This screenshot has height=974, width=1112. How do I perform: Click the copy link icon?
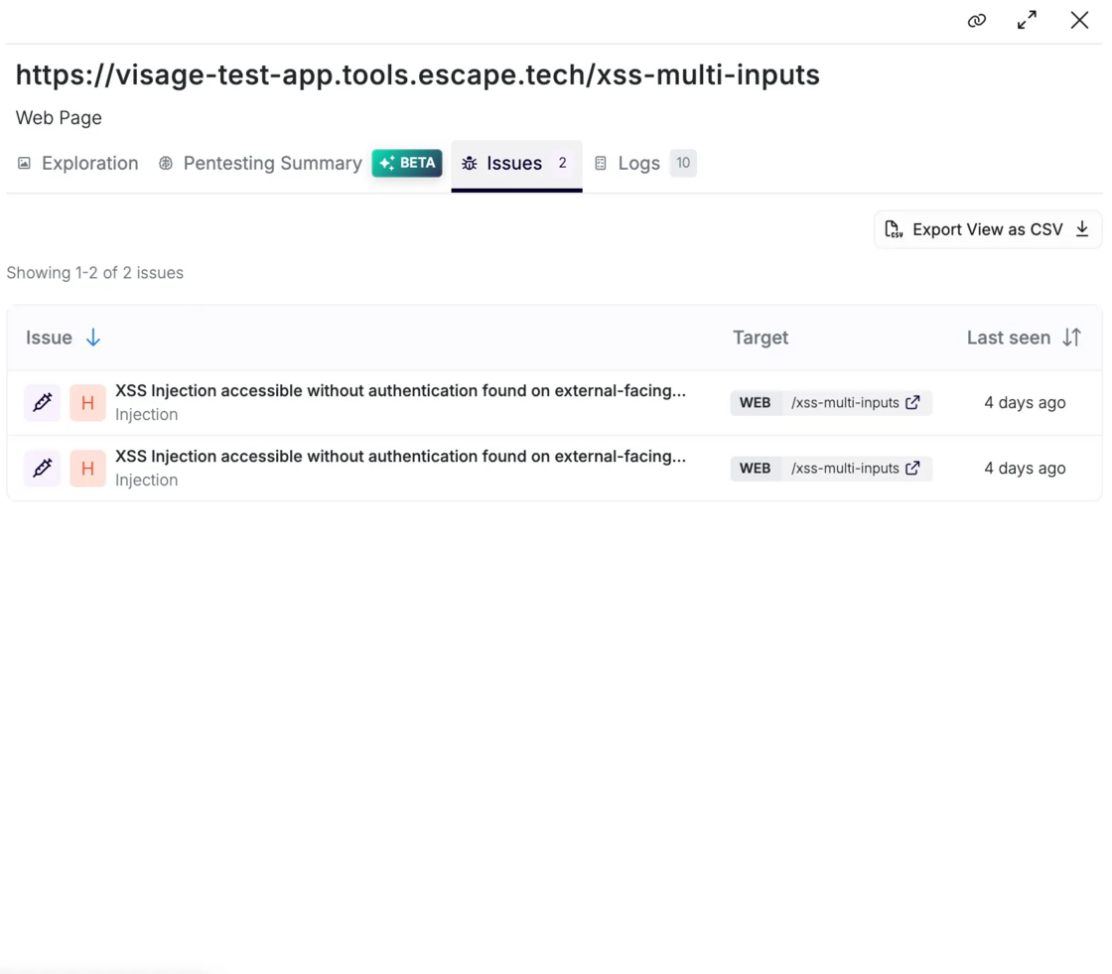(x=977, y=21)
